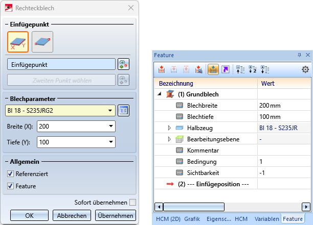This screenshot has width=313, height=225.
Task: Click the Blechbreite parameter icon
Action: tap(179, 105)
